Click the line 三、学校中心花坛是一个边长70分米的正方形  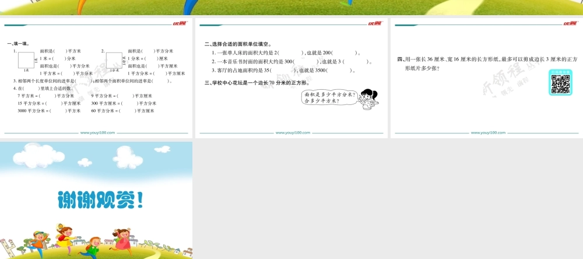point(258,83)
